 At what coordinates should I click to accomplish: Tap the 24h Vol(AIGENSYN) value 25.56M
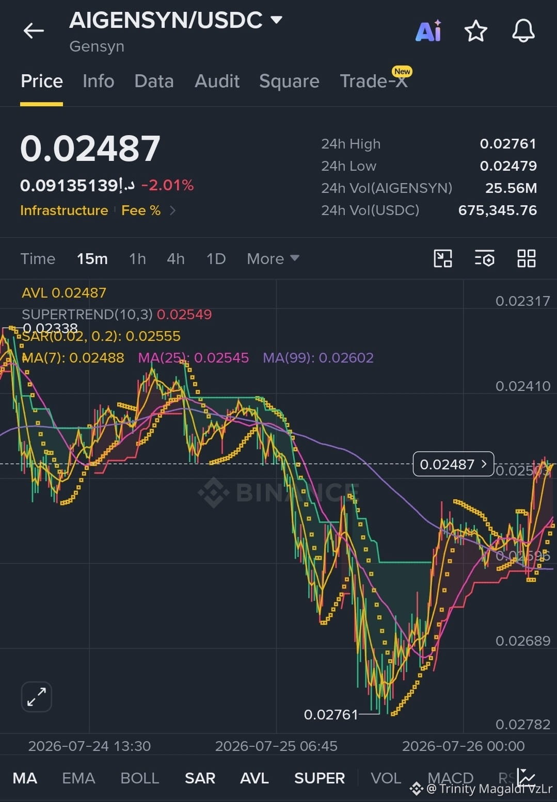[x=511, y=188]
